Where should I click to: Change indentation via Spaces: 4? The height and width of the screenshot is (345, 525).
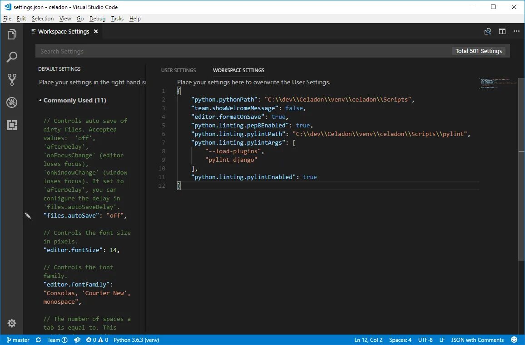[x=400, y=340]
